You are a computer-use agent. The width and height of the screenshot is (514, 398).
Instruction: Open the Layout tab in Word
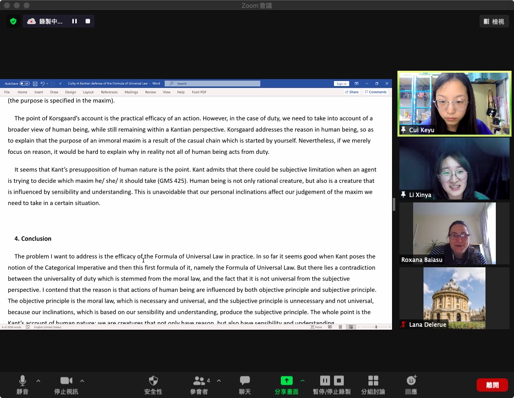88,92
